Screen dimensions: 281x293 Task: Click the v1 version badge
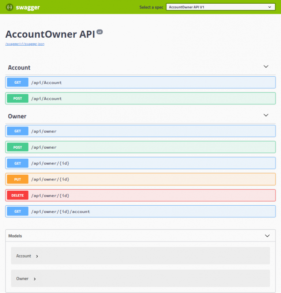tap(100, 32)
